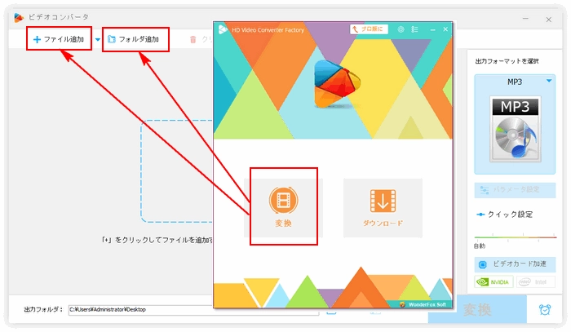Viewport: 571px width, 332px height.
Task: Click the ビデオコンバータ app logo icon
Action: click(19, 17)
